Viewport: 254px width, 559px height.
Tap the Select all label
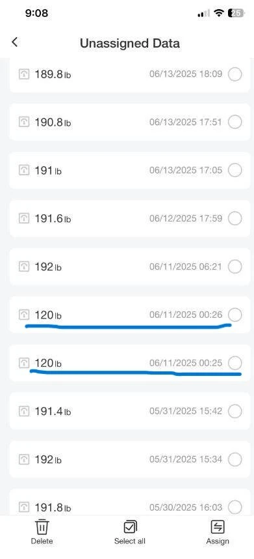(130, 541)
